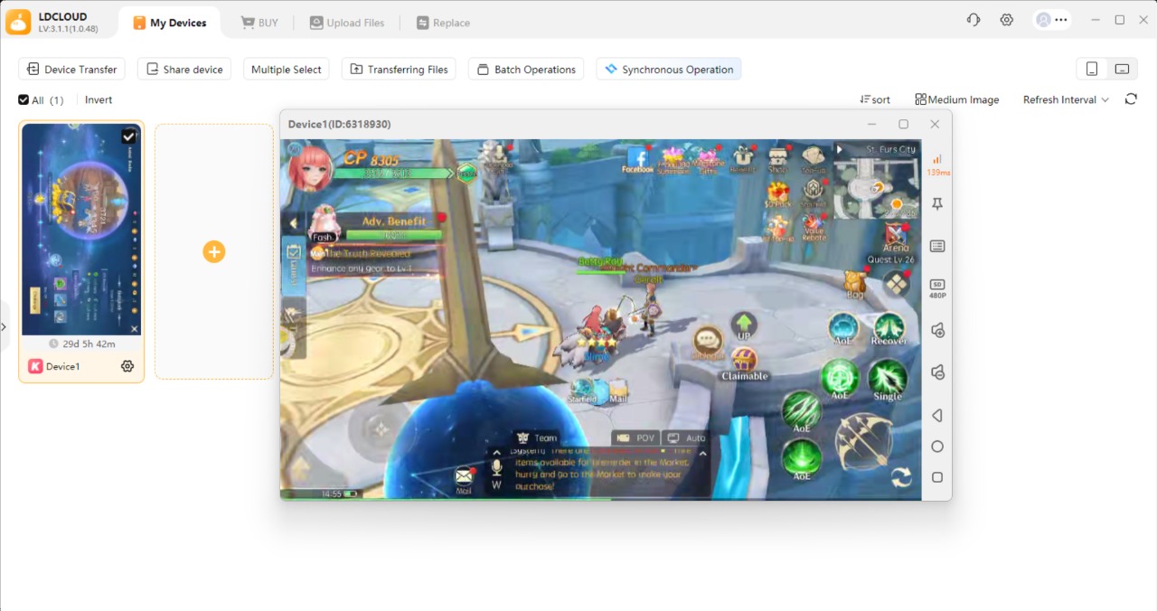Open the sort options

tap(875, 100)
